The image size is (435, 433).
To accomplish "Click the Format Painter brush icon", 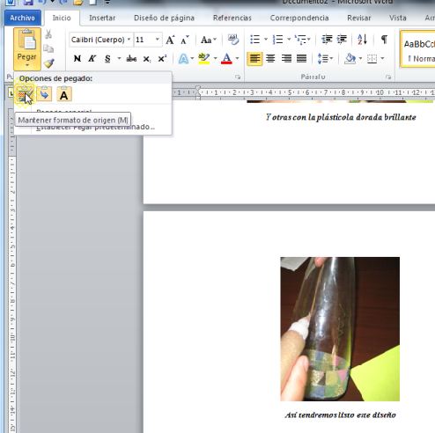I will pyautogui.click(x=48, y=63).
